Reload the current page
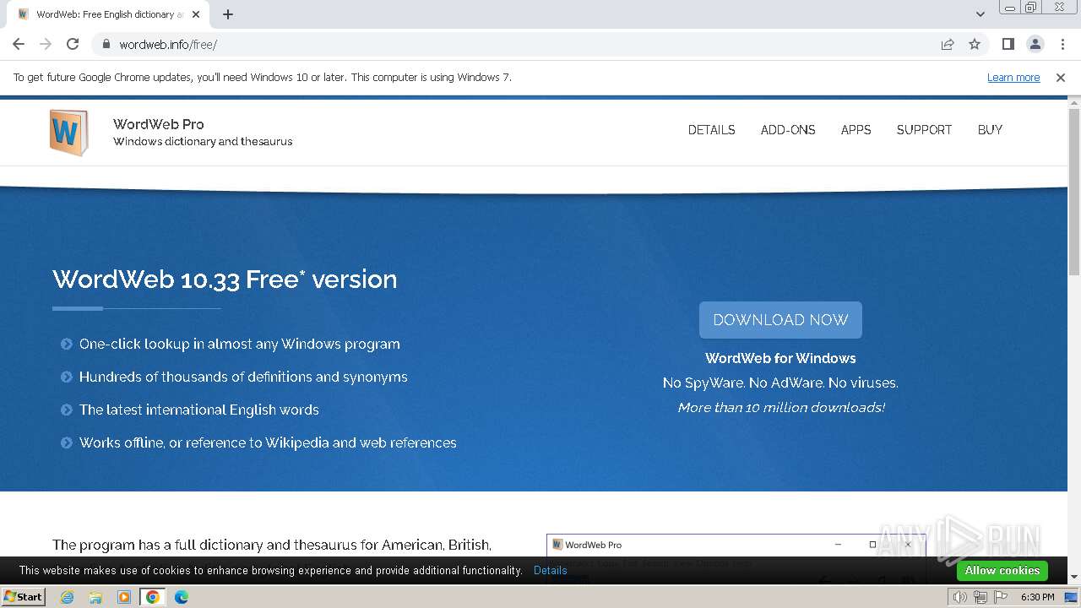The width and height of the screenshot is (1081, 608). pyautogui.click(x=73, y=44)
